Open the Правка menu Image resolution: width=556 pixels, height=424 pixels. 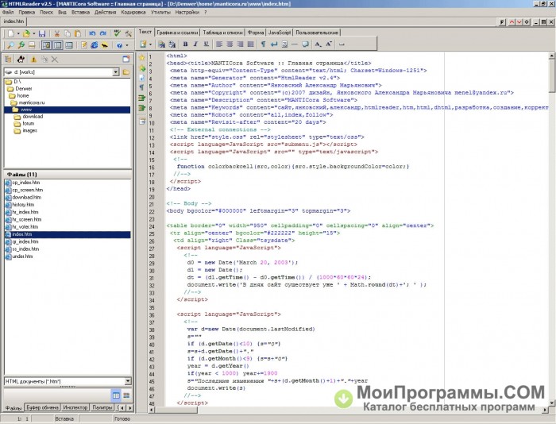26,12
